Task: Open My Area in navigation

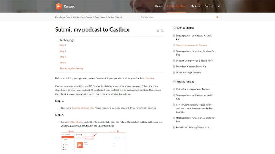Action: 195,6
